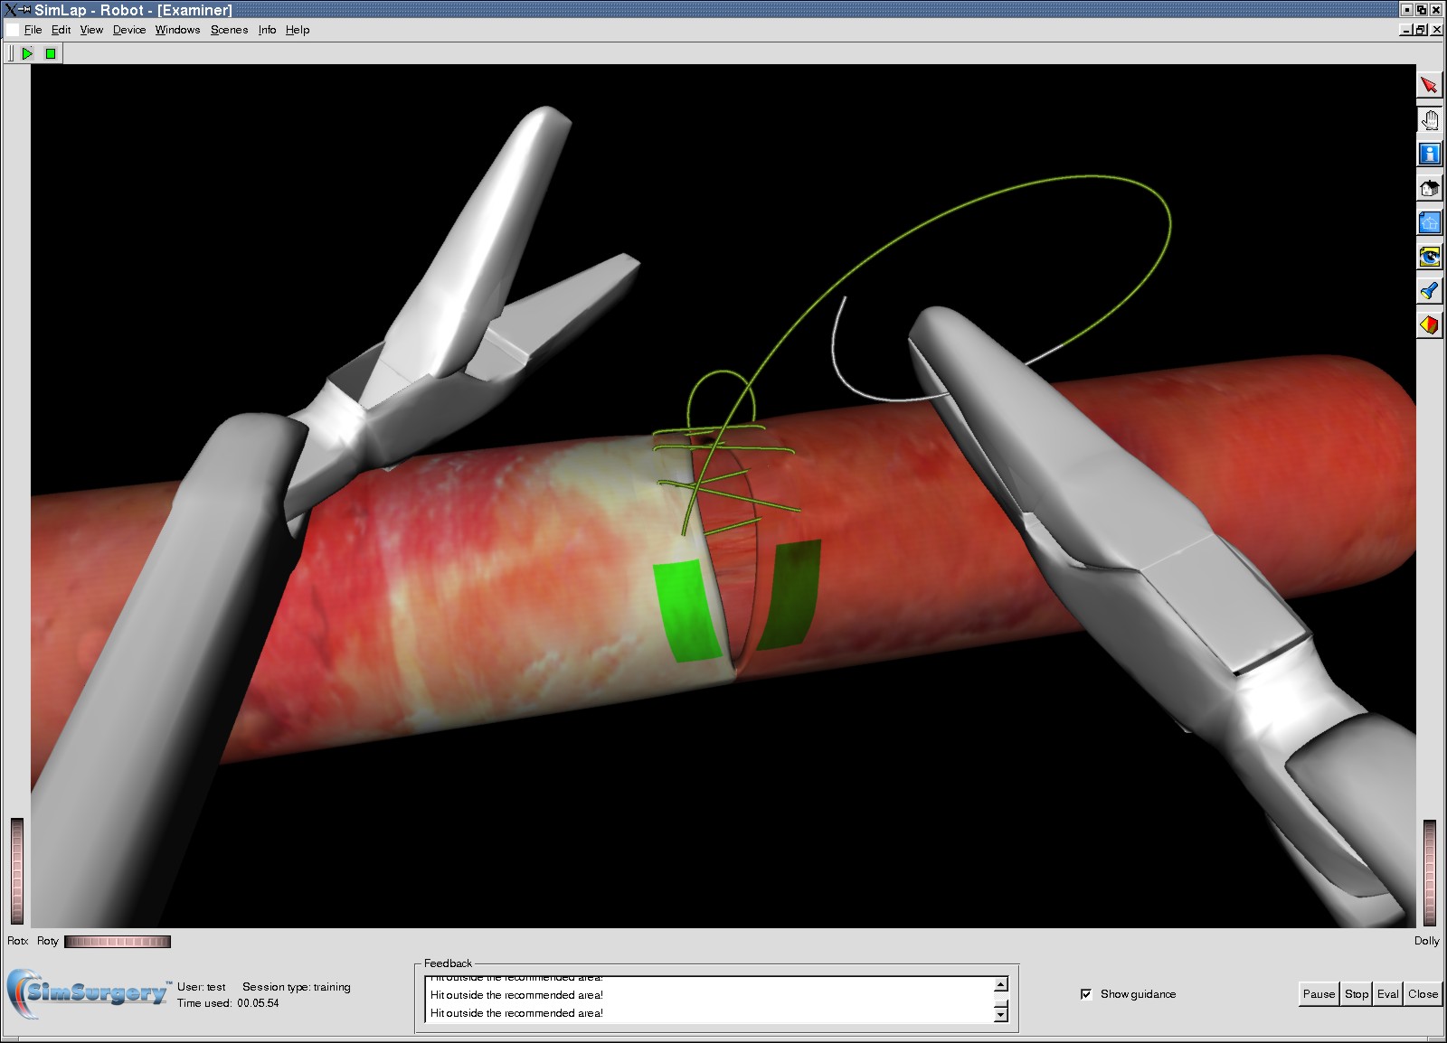1447x1043 pixels.
Task: Open the Scenes menu
Action: [229, 30]
